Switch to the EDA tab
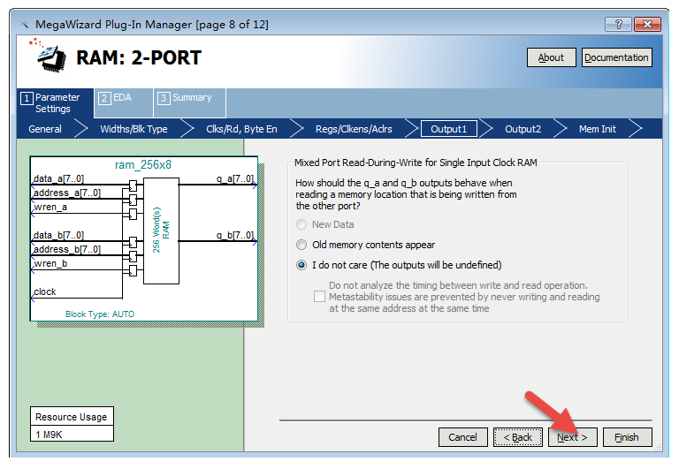Image resolution: width=679 pixels, height=469 pixels. tap(124, 103)
